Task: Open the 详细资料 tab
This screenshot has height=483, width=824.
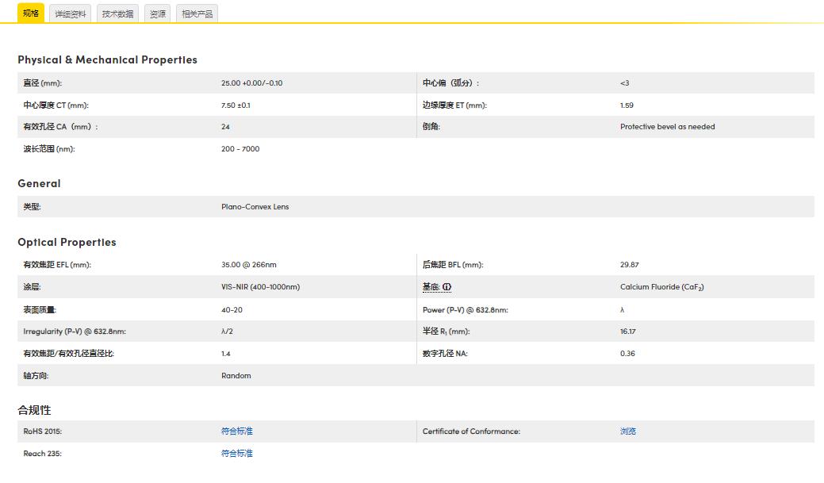Action: [x=70, y=13]
